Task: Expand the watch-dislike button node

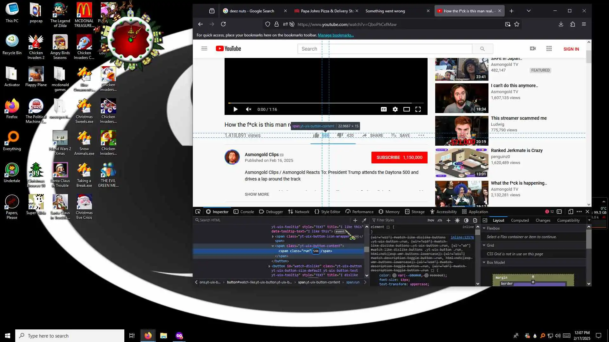Action: pos(269,266)
